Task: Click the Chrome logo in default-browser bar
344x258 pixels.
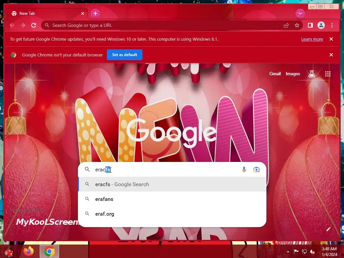Action: [x=13, y=55]
